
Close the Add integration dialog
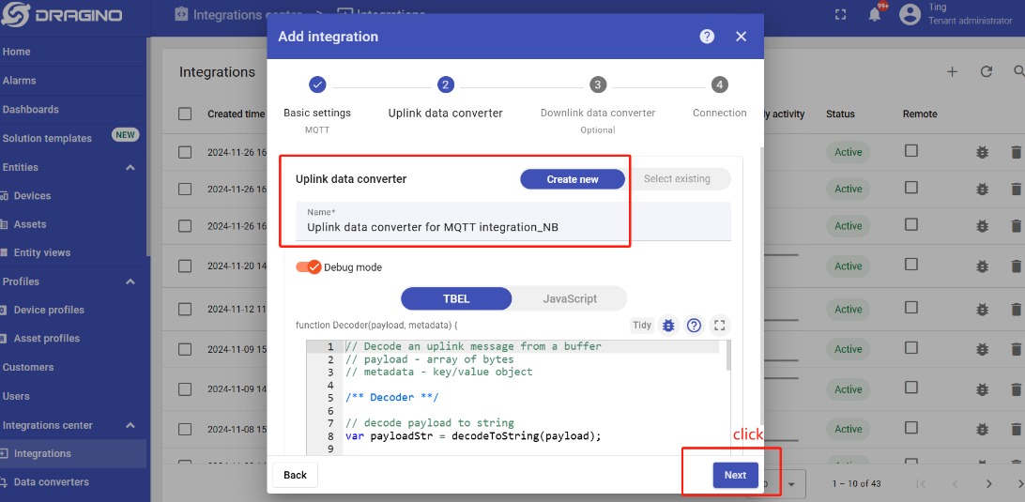(741, 37)
